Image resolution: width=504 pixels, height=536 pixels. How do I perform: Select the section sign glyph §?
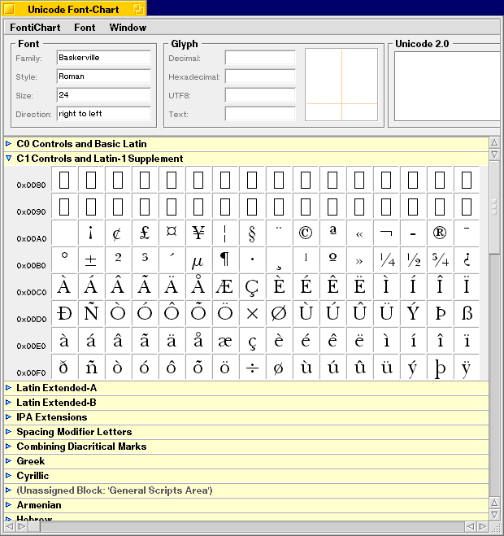(252, 233)
